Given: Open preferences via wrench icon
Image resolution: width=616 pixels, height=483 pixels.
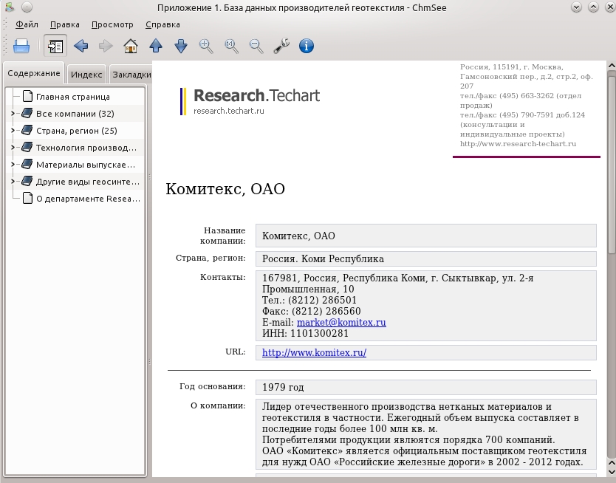Looking at the screenshot, I should click(x=281, y=46).
